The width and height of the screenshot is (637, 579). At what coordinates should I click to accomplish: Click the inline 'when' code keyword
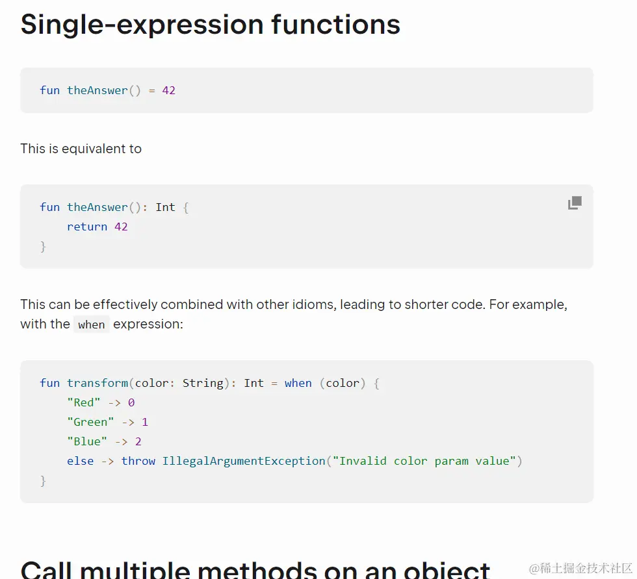92,325
